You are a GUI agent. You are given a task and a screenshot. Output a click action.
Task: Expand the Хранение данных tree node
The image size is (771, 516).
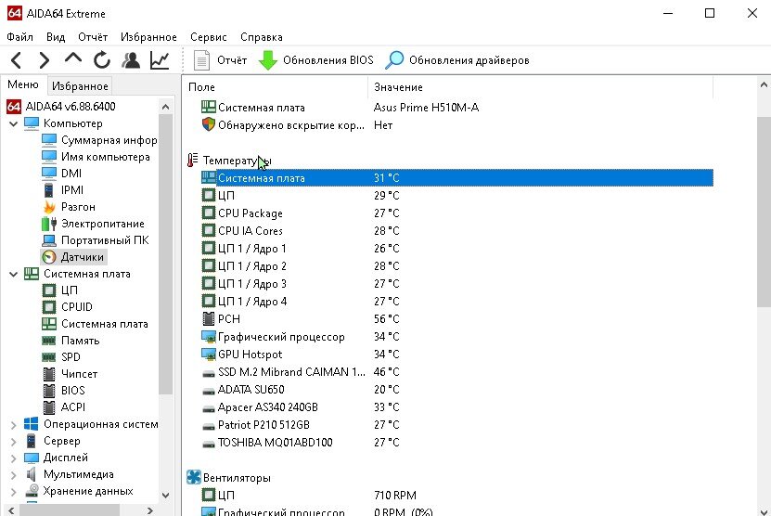click(x=13, y=491)
